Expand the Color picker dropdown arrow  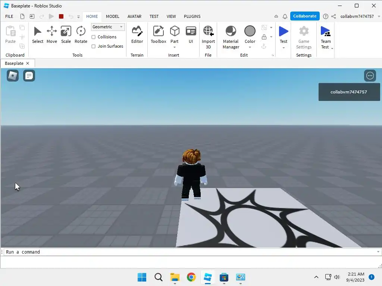[250, 47]
